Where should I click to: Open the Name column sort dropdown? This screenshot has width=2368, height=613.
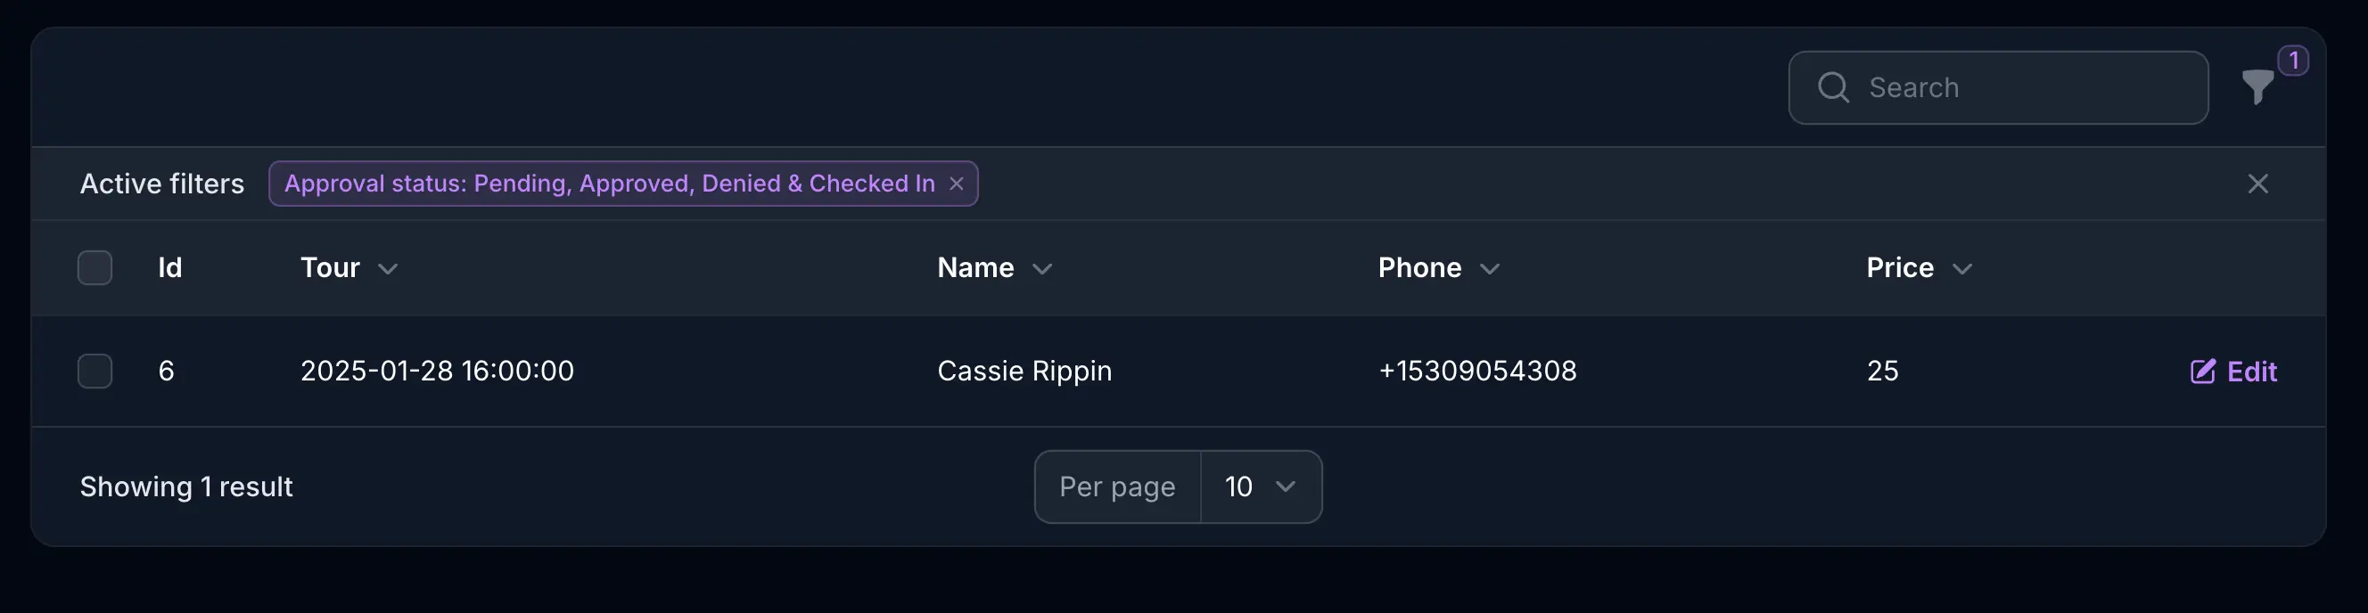coord(1043,269)
